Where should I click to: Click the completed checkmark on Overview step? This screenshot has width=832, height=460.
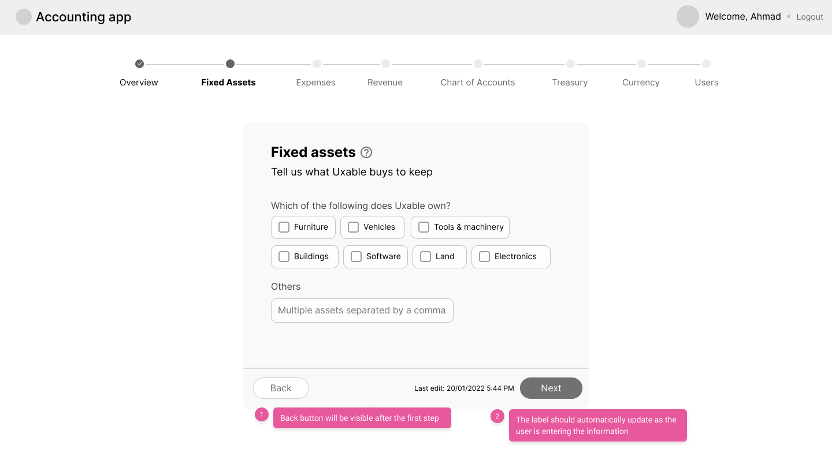(x=139, y=64)
